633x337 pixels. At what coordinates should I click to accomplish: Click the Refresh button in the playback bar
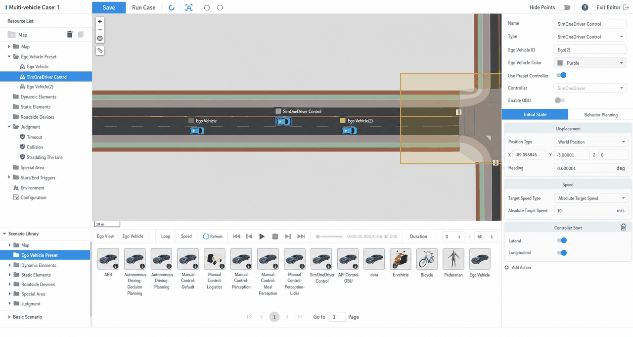tap(213, 237)
